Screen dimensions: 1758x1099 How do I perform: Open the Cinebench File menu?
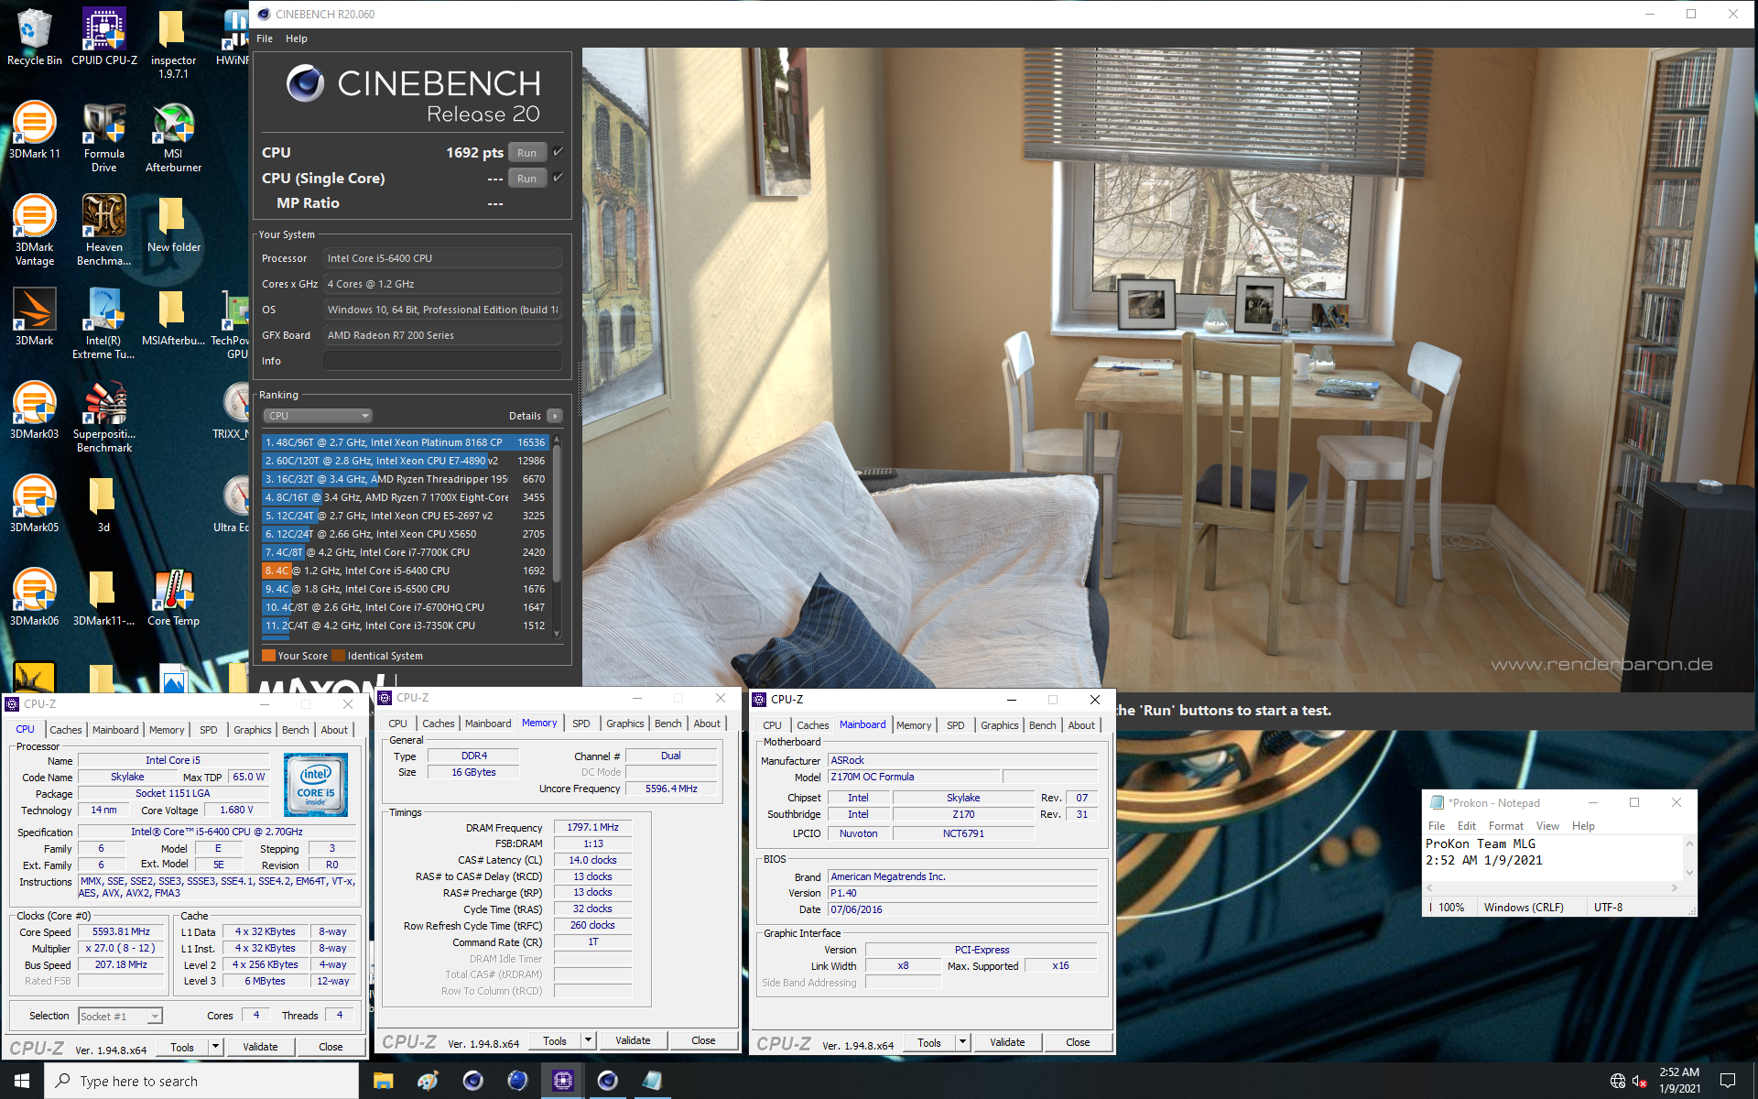(265, 38)
